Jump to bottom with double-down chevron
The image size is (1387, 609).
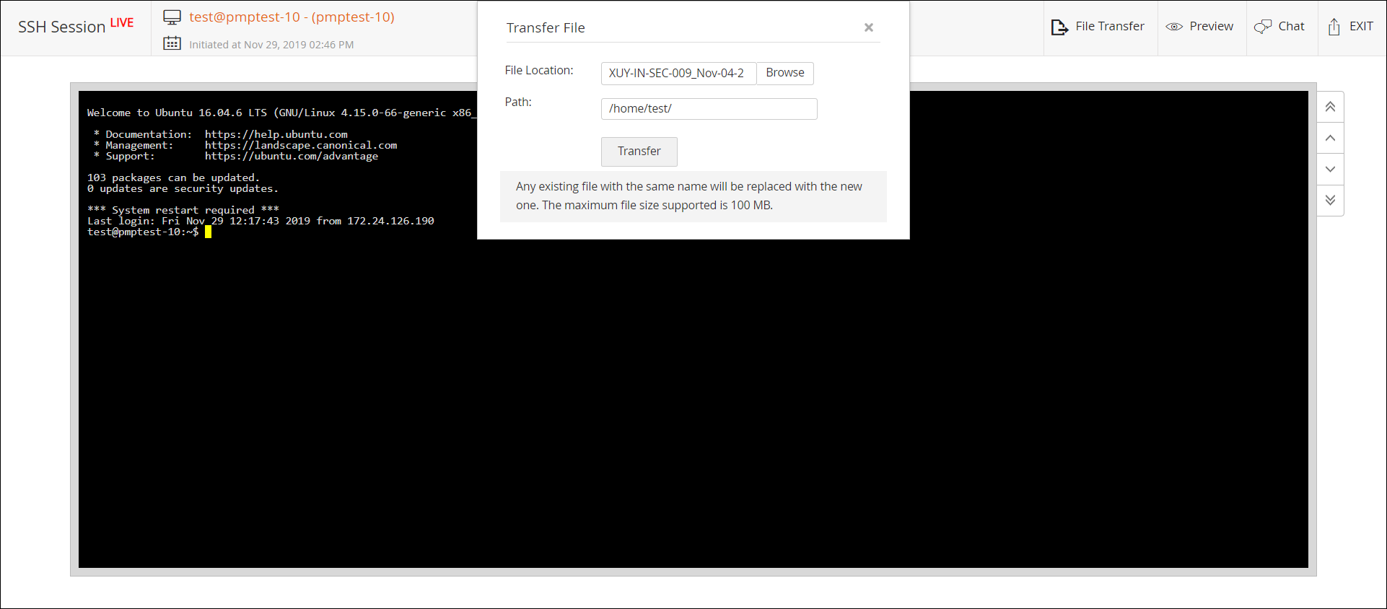(x=1330, y=200)
